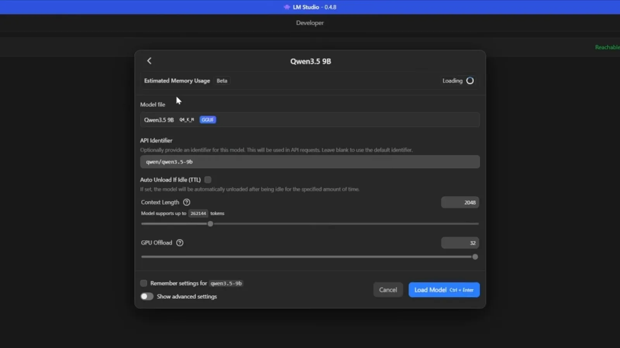The image size is (620, 348).
Task: Click the Context Length value field 2048
Action: tap(460, 203)
